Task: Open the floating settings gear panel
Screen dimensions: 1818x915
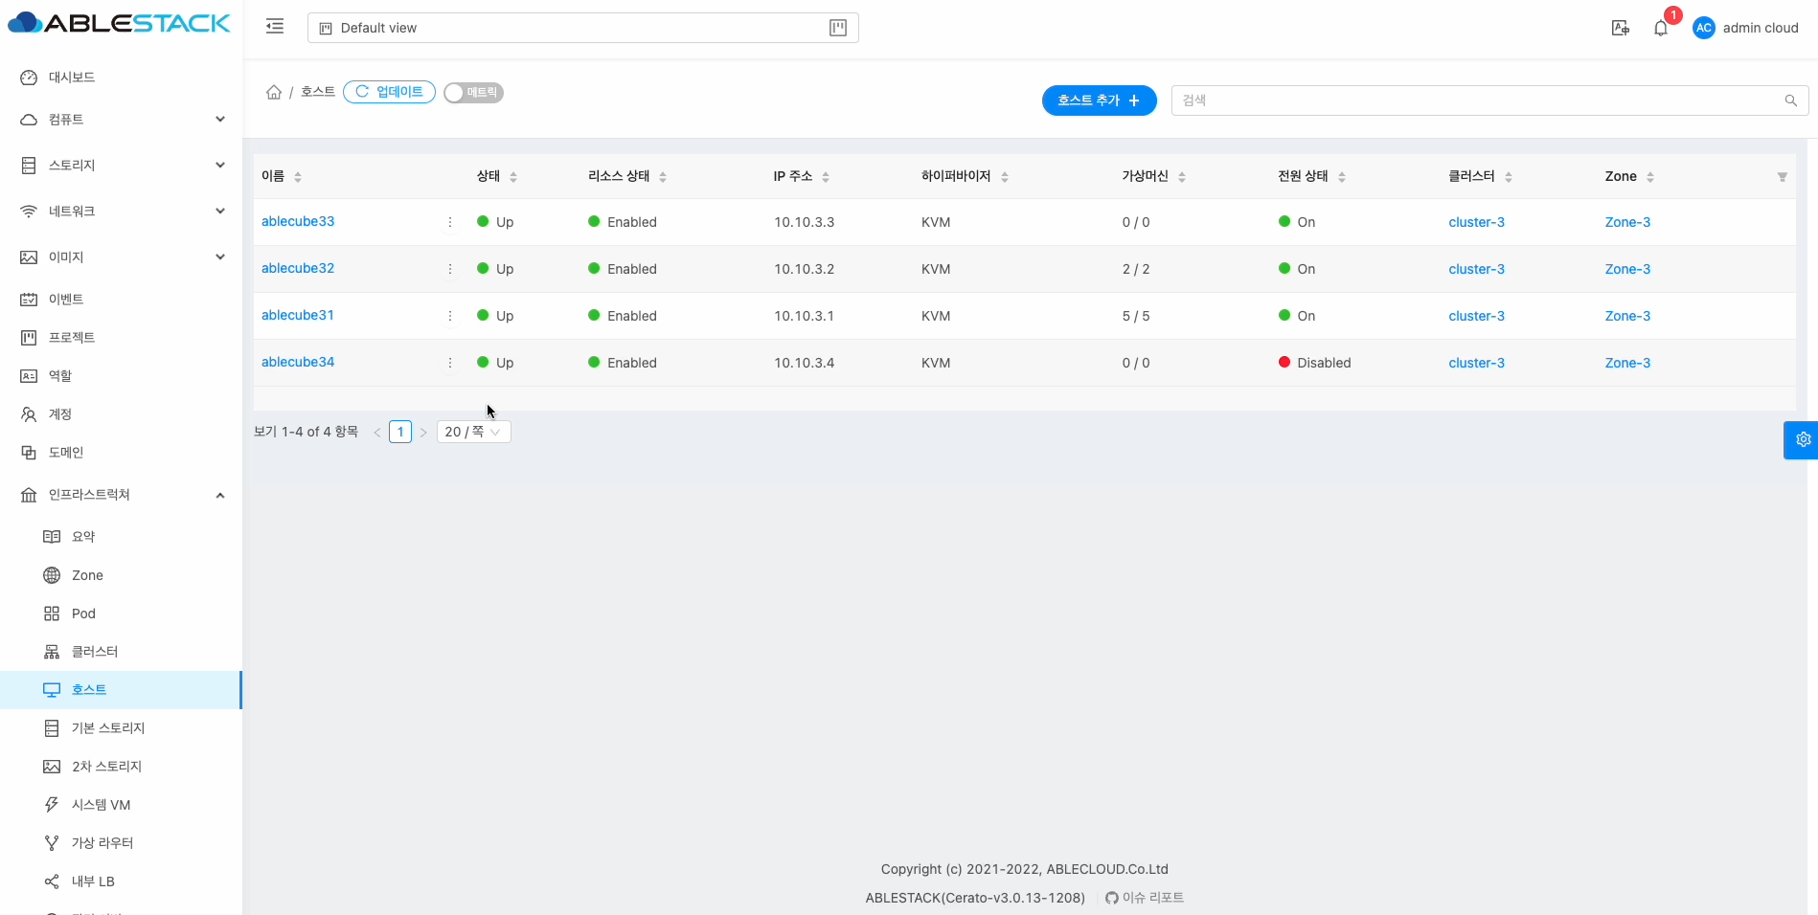Action: [x=1803, y=439]
